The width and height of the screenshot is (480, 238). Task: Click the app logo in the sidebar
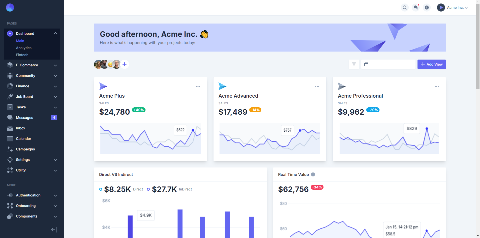pos(10,8)
